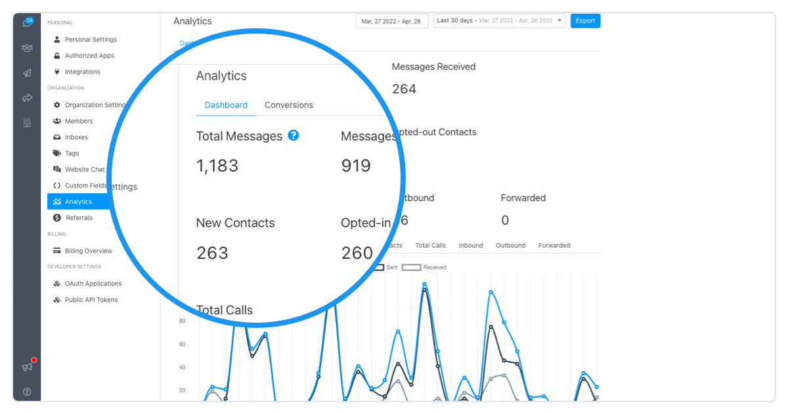788x414 pixels.
Task: Open Authorized Apps page
Action: 89,56
